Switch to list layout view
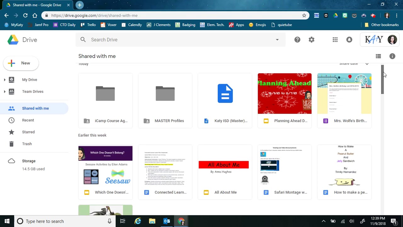403x227 pixels. (x=378, y=56)
